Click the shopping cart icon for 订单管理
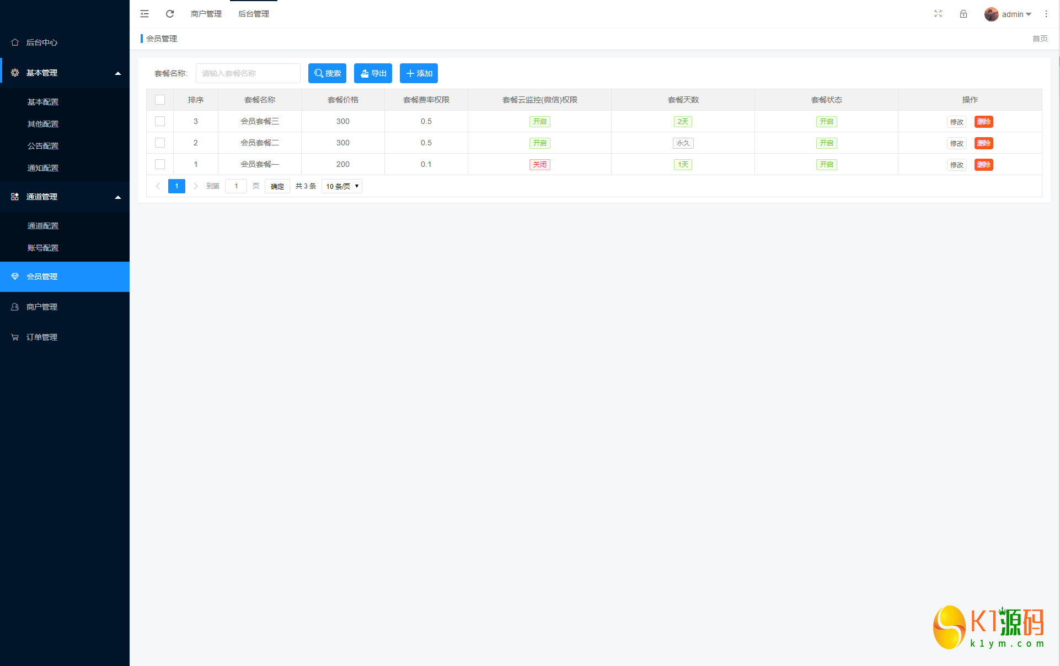 point(15,337)
